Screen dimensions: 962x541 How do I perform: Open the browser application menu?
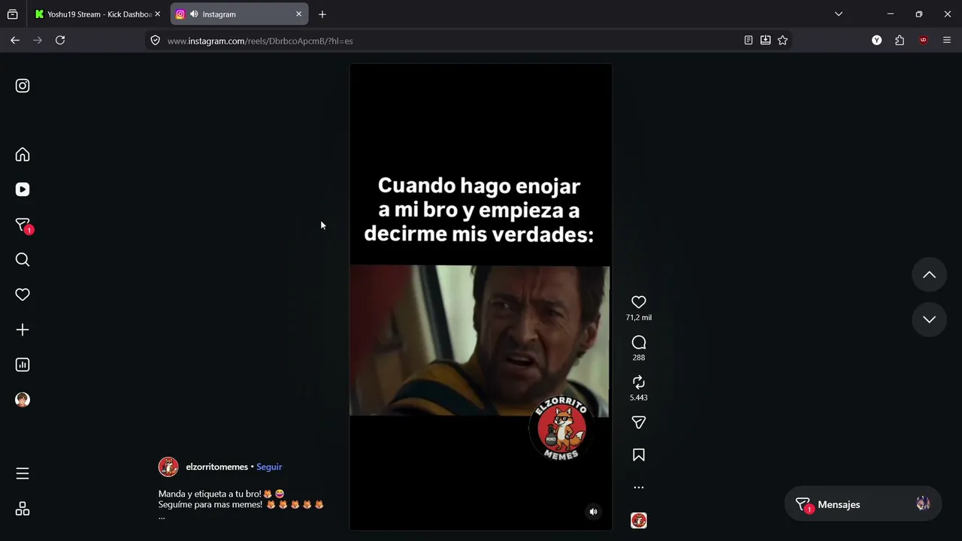[x=947, y=41]
